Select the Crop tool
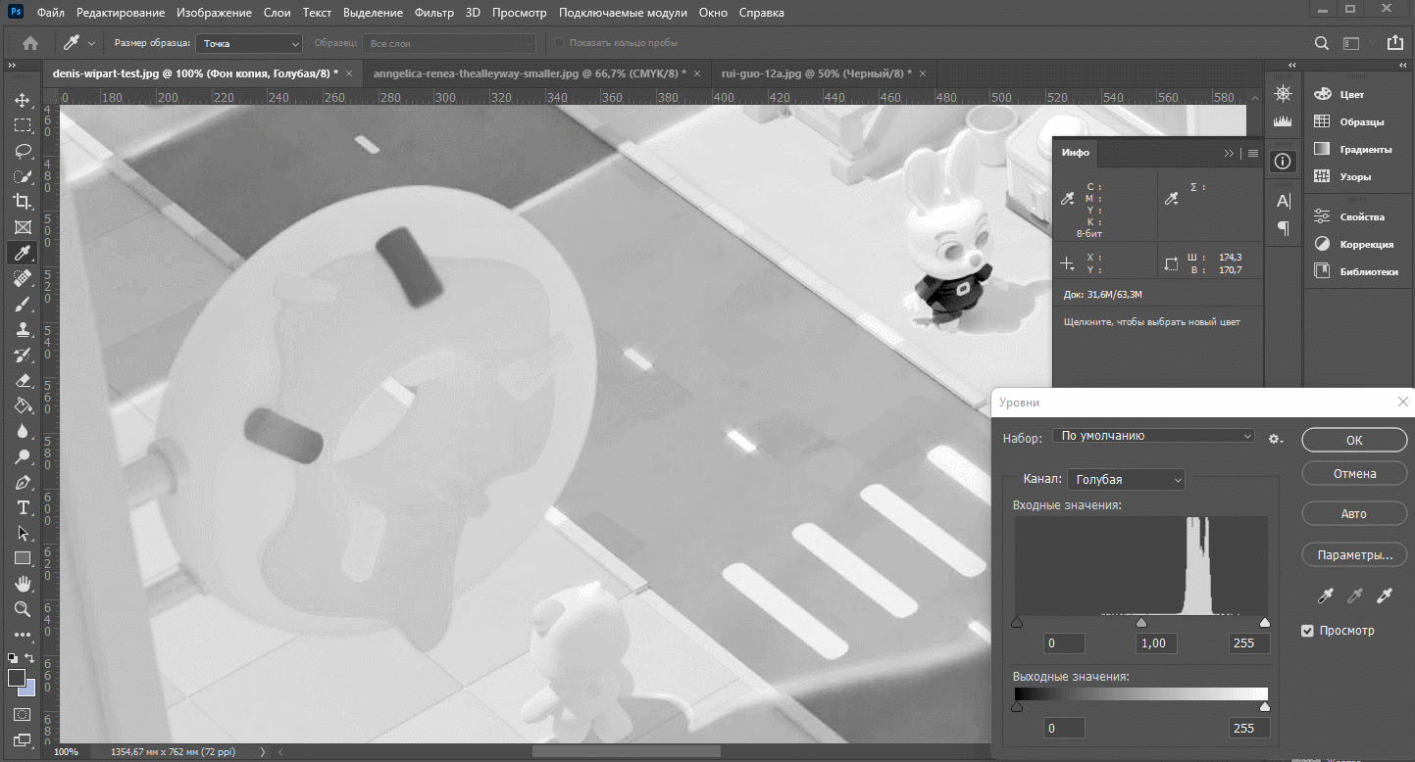Viewport: 1415px width, 762px height. click(22, 202)
